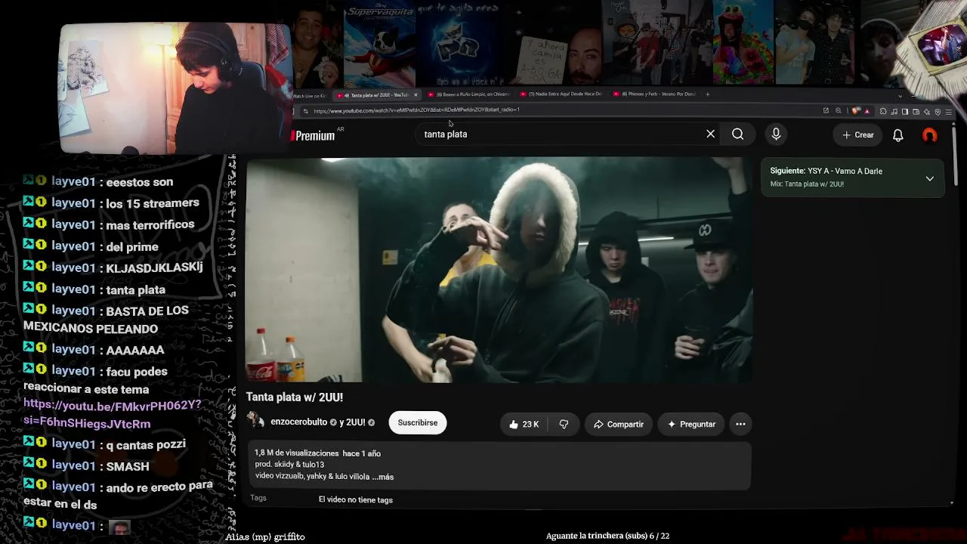Screen dimensions: 967x544
Task: Click the browser address bar URL
Action: click(416, 110)
